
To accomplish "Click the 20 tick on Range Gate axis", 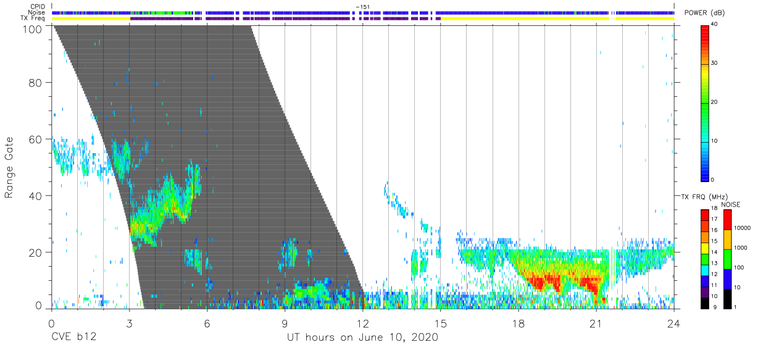I will (36, 252).
